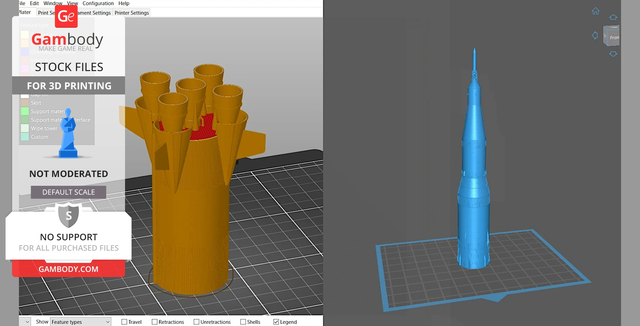Viewport: 640px width, 326px height.
Task: Click the blue chess figure icon
Action: (x=69, y=134)
